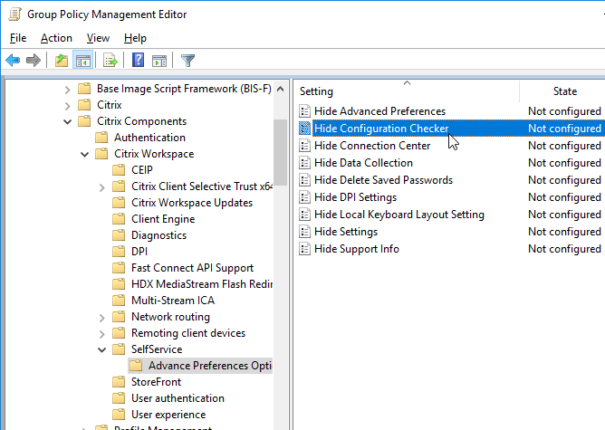
Task: Click Hide Delete Saved Passwords policy icon
Action: 305,180
